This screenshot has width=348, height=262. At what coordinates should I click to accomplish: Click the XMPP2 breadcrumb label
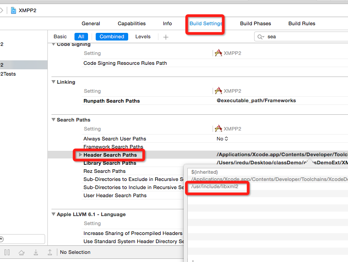tap(28, 10)
